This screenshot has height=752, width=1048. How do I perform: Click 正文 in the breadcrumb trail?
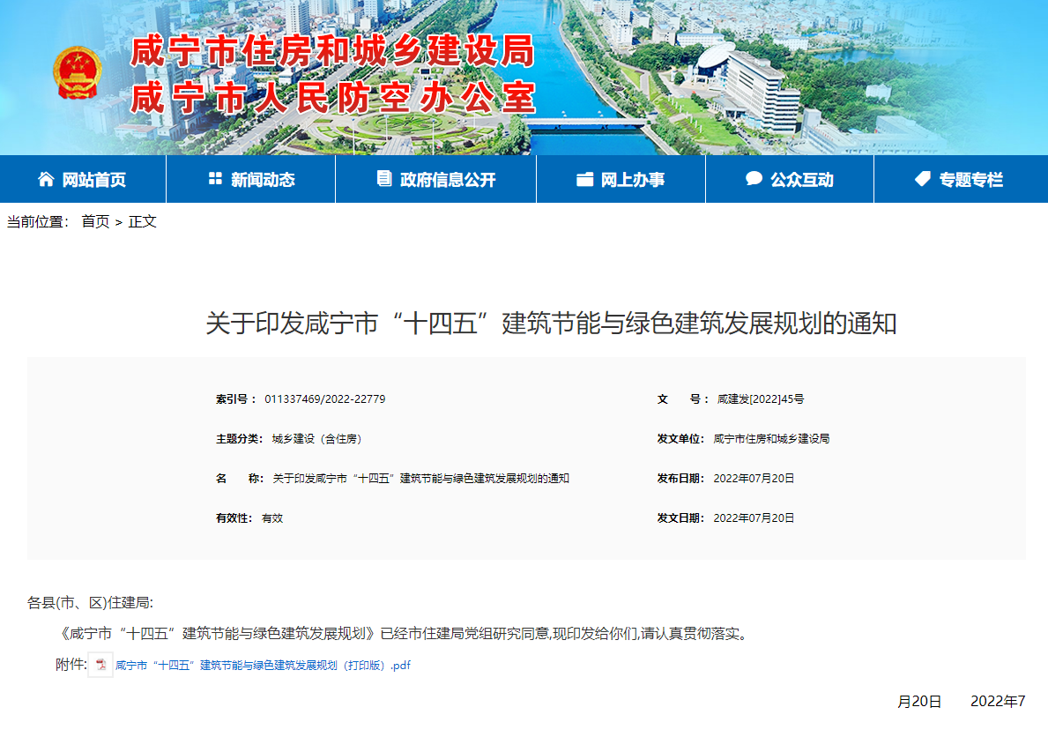click(x=142, y=221)
